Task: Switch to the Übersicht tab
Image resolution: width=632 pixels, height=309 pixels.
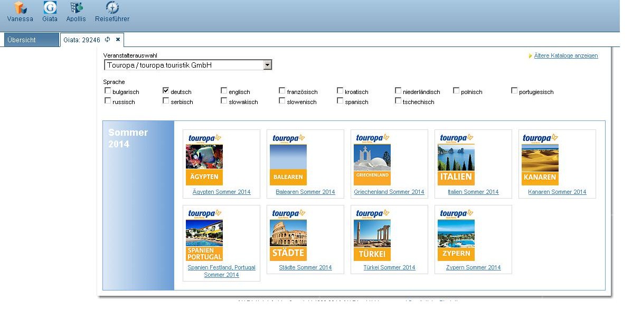Action: point(31,40)
